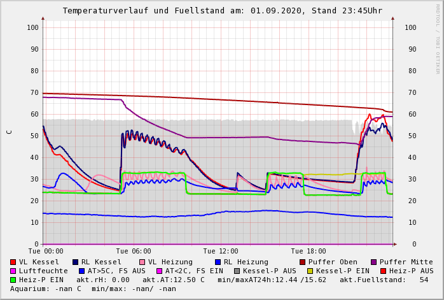Click the Tue 18:00 time axis label
Image resolution: width=444 pixels, height=300 pixels.
point(309,251)
